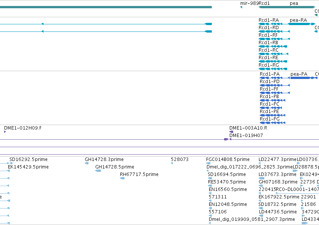
Task: Click the LD37673.3prime EST
Action: coord(277,174)
